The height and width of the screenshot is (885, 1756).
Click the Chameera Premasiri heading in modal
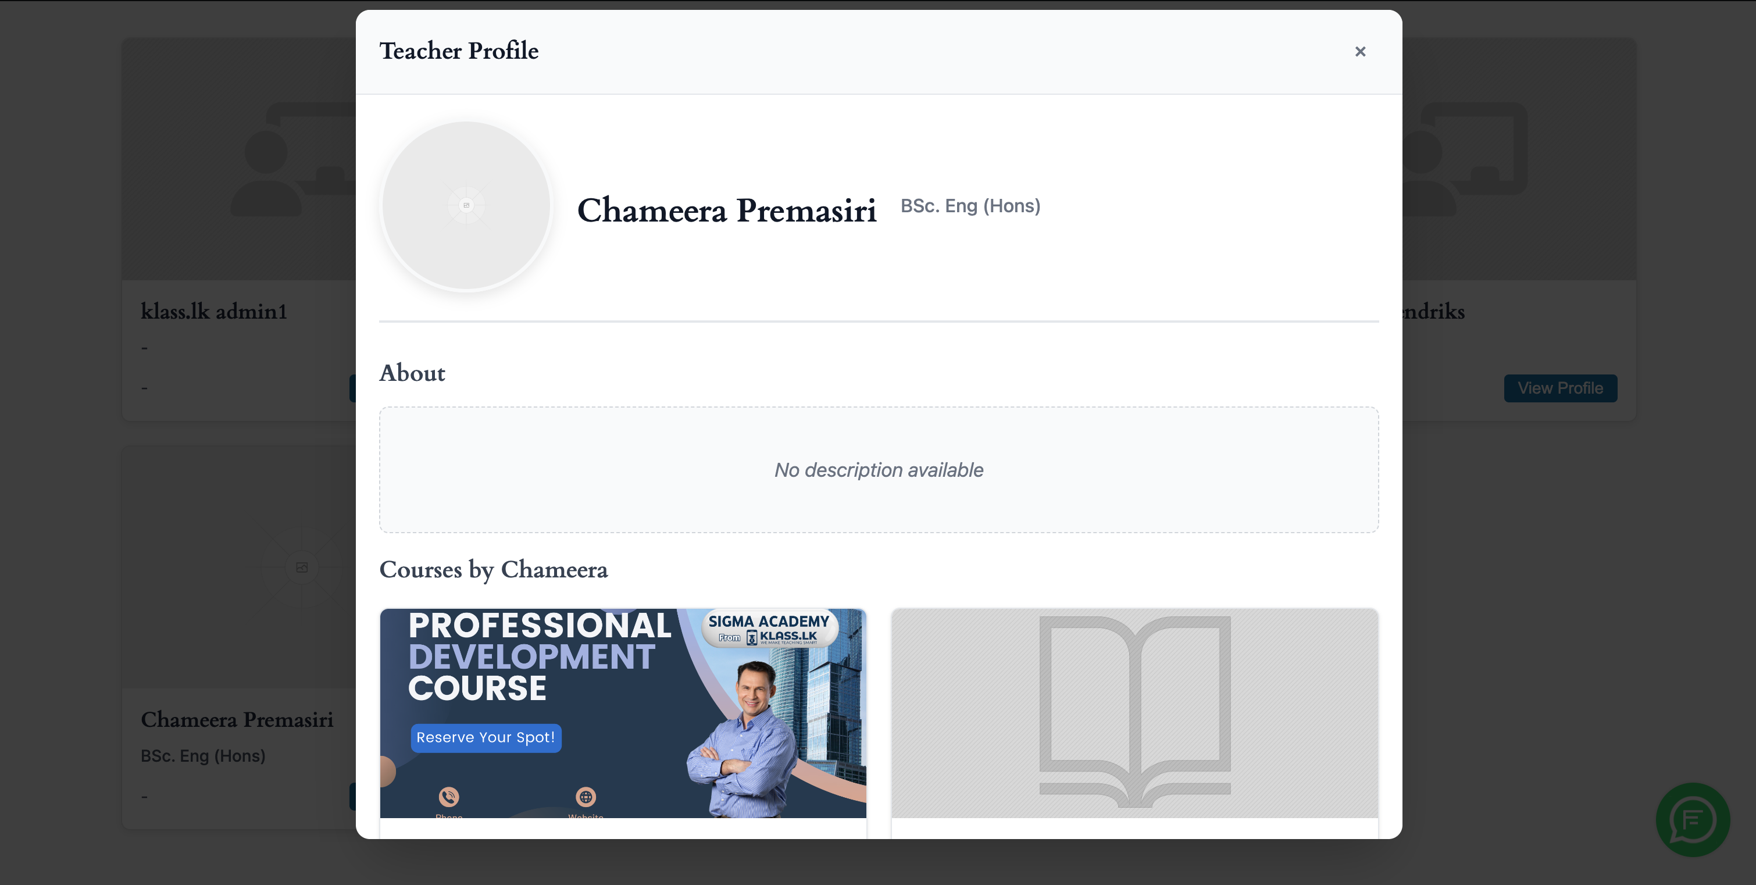(727, 210)
